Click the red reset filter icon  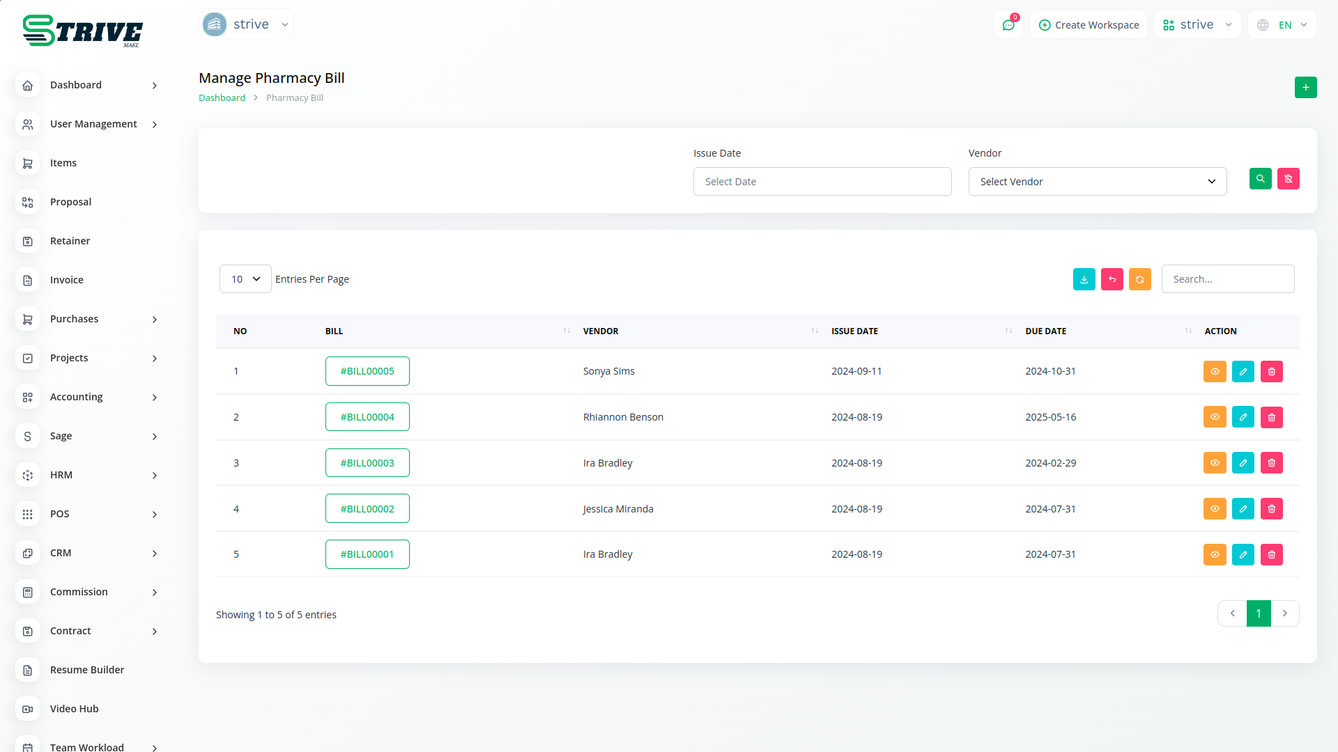pos(1288,179)
